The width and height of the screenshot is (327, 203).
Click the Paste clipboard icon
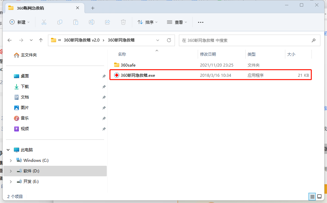pos(76,22)
